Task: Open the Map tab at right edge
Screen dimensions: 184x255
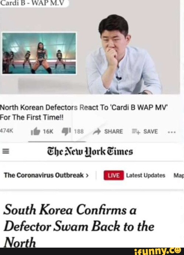Action: pos(179,176)
